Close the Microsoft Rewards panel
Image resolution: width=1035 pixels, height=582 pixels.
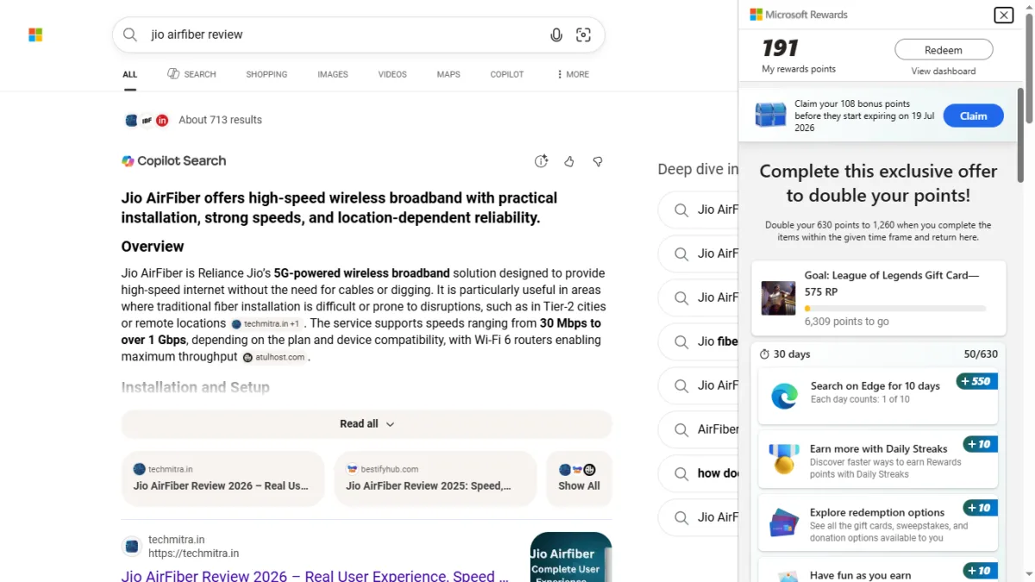[1003, 15]
